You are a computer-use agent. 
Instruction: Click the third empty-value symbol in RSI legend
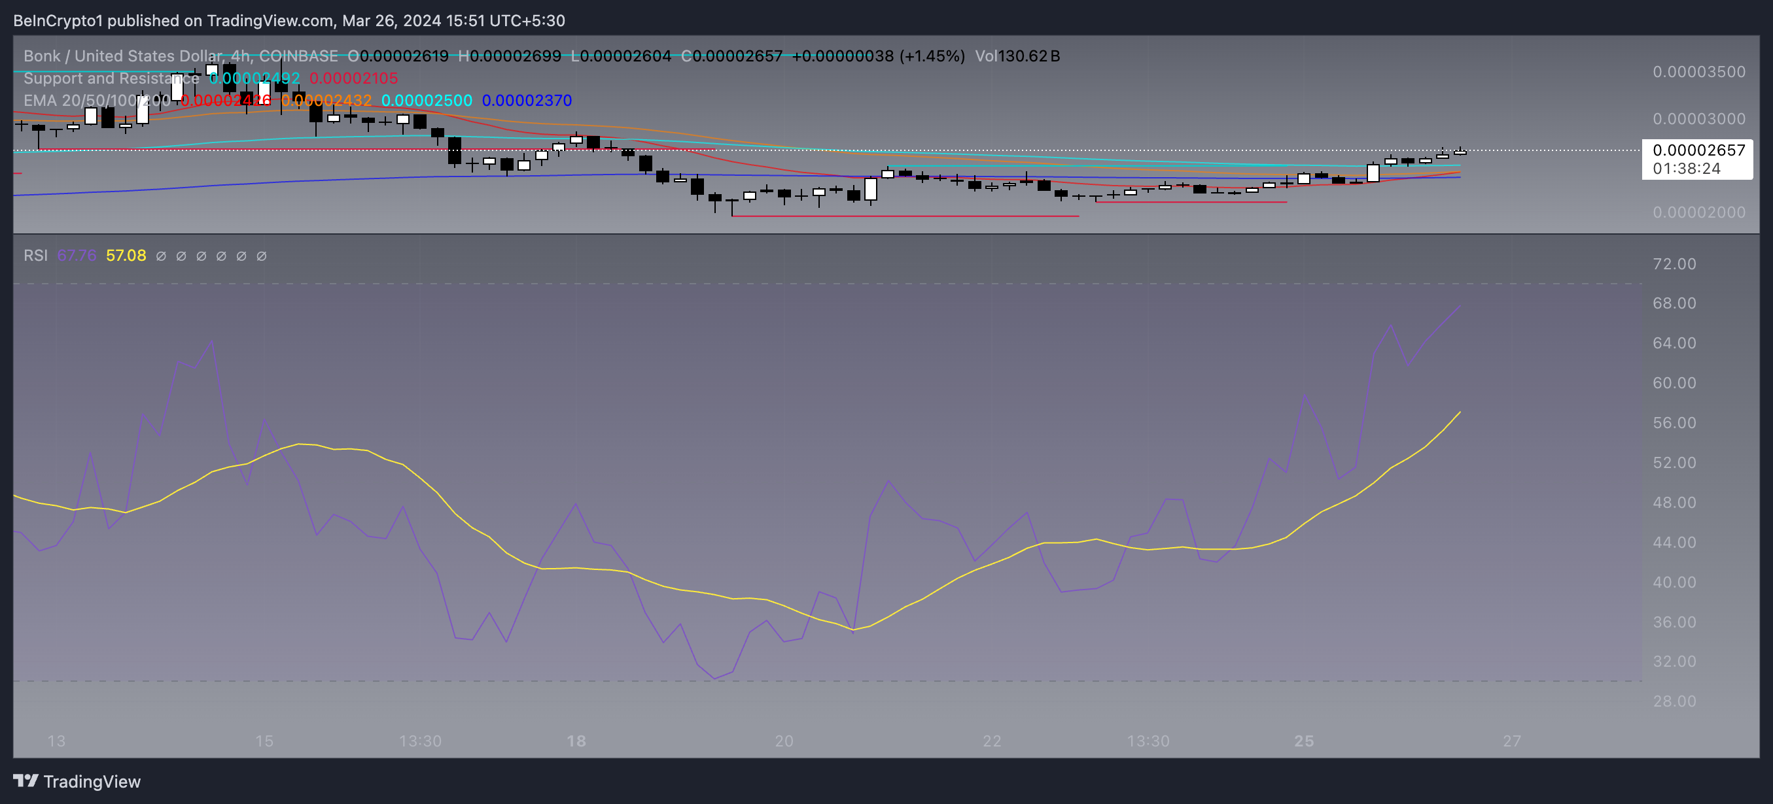click(x=201, y=256)
